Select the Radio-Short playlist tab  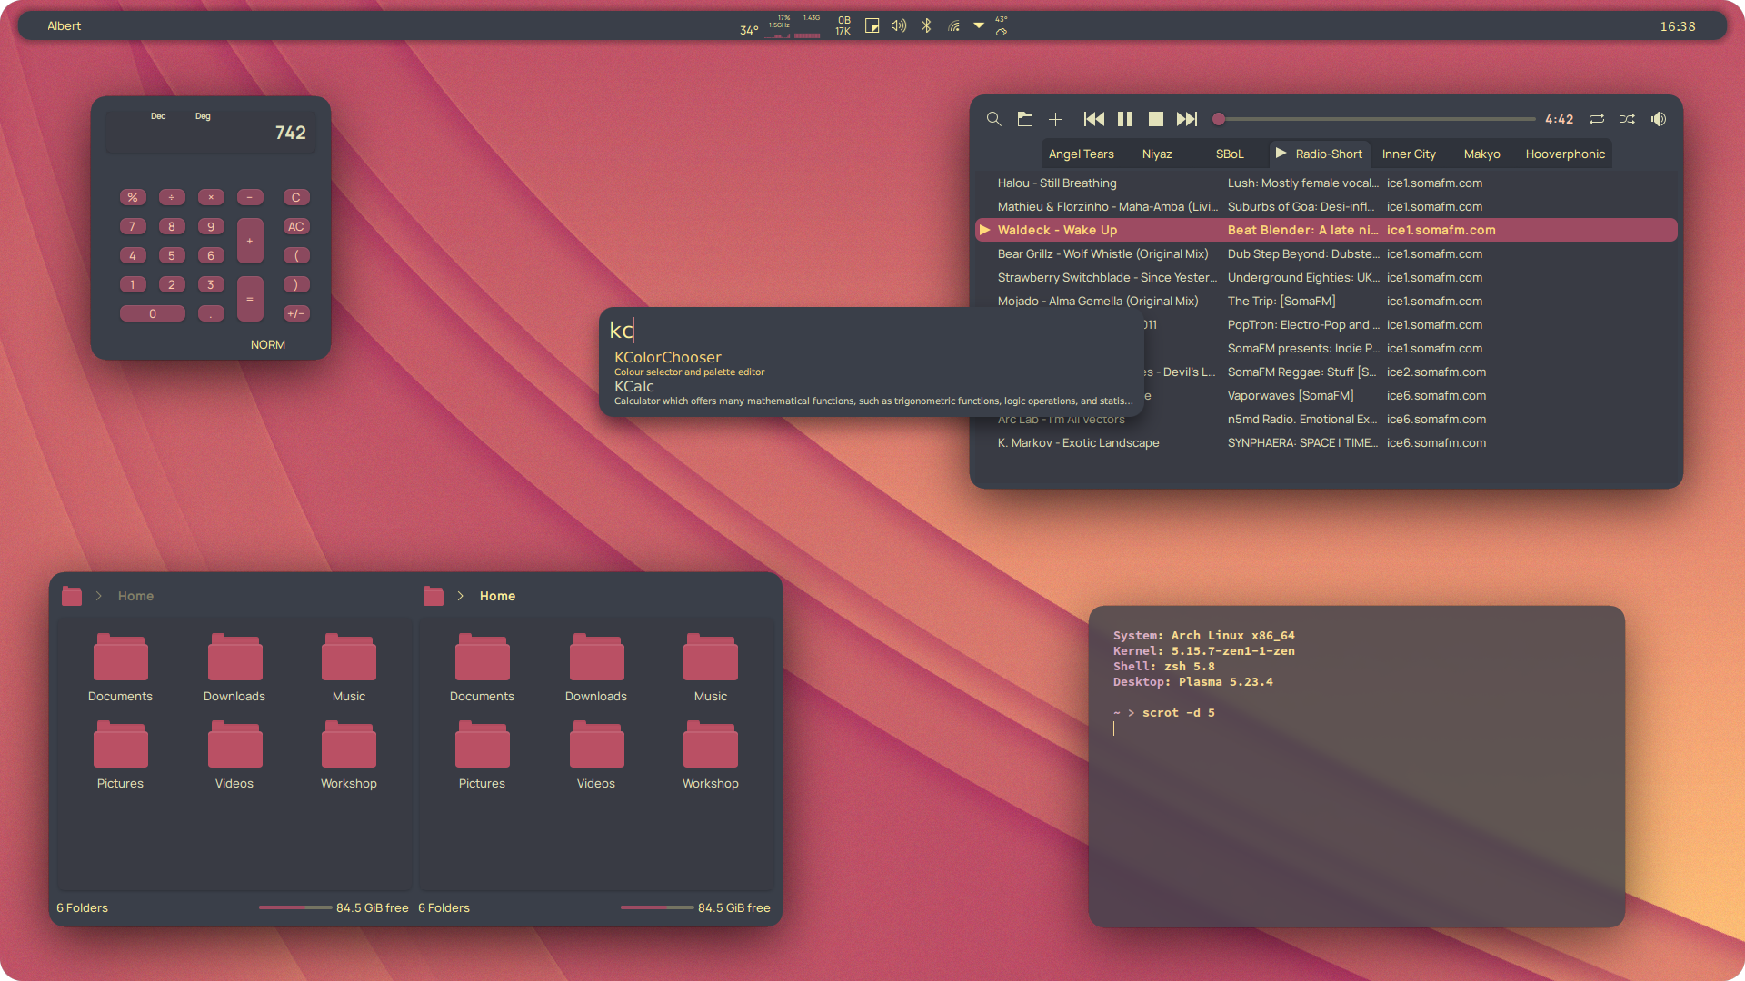pyautogui.click(x=1319, y=154)
